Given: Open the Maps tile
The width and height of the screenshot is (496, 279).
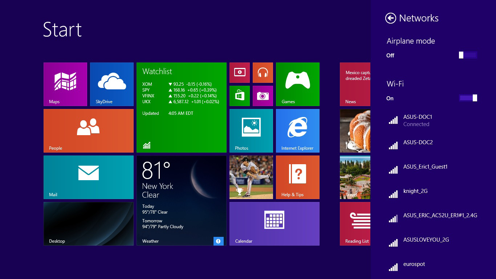Looking at the screenshot, I should (65, 84).
